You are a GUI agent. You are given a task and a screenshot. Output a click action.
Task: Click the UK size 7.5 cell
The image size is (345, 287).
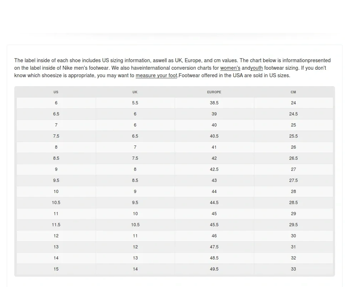pyautogui.click(x=135, y=158)
